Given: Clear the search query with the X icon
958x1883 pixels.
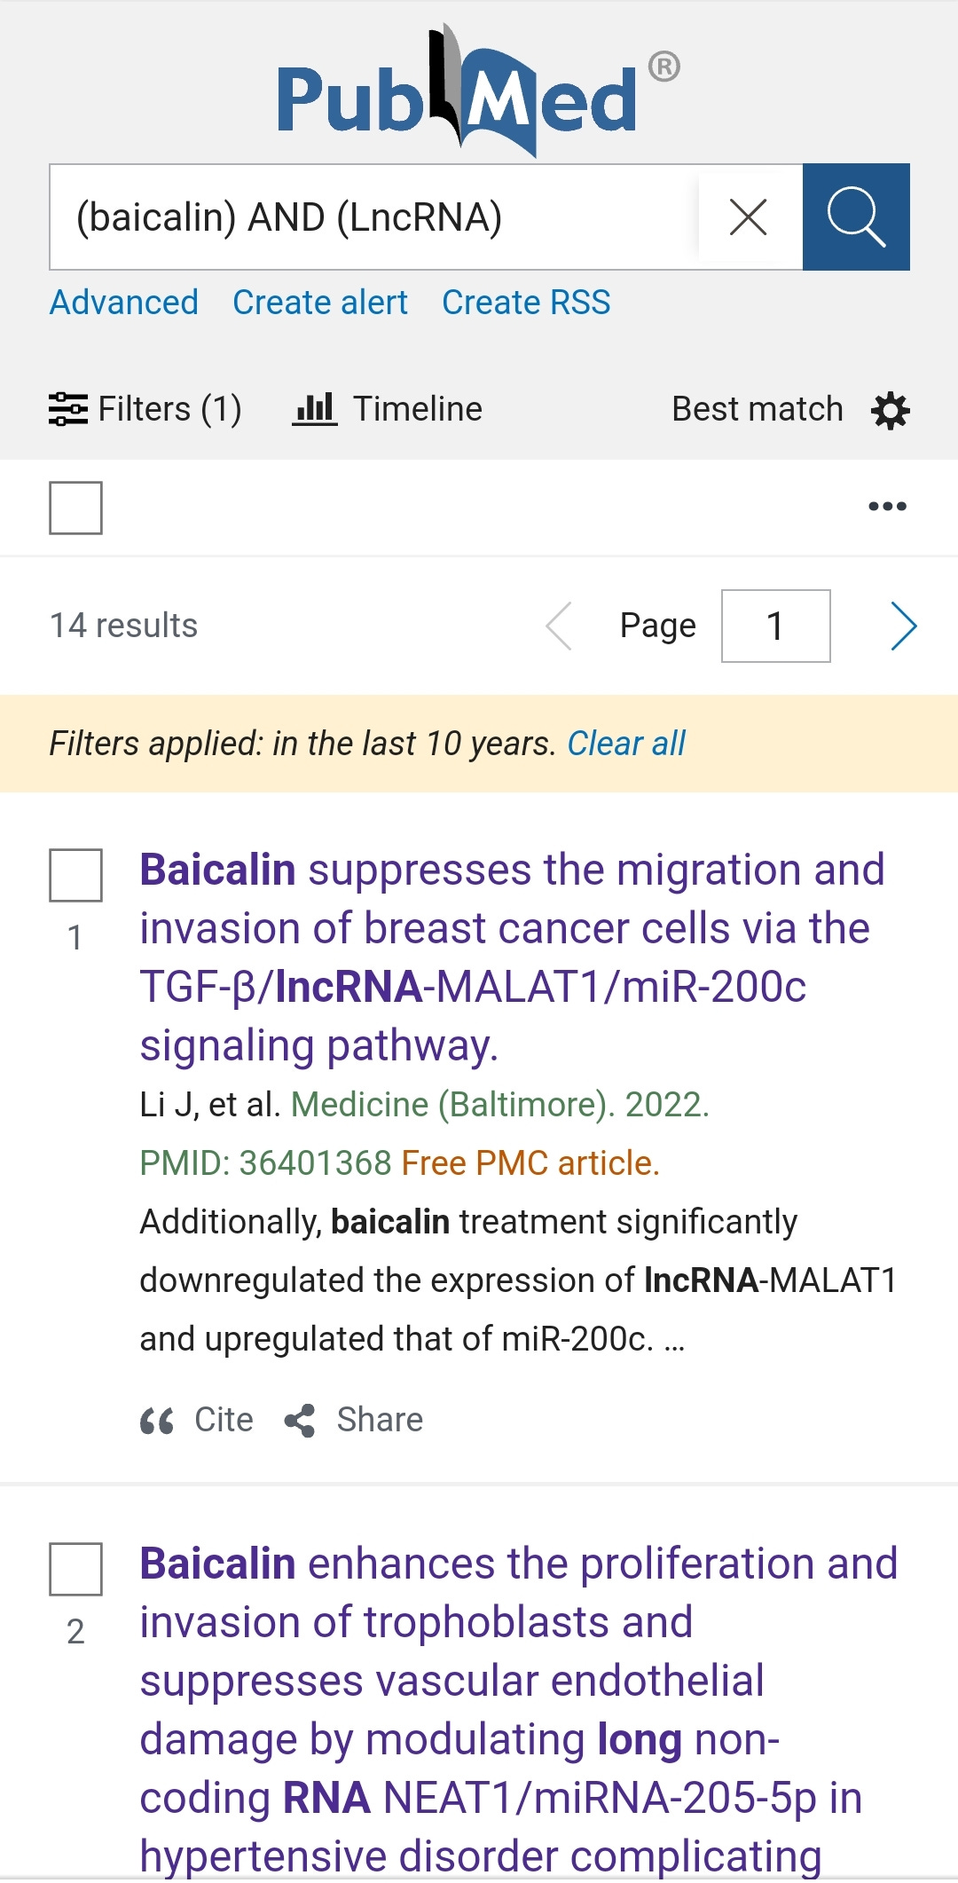Looking at the screenshot, I should (748, 217).
